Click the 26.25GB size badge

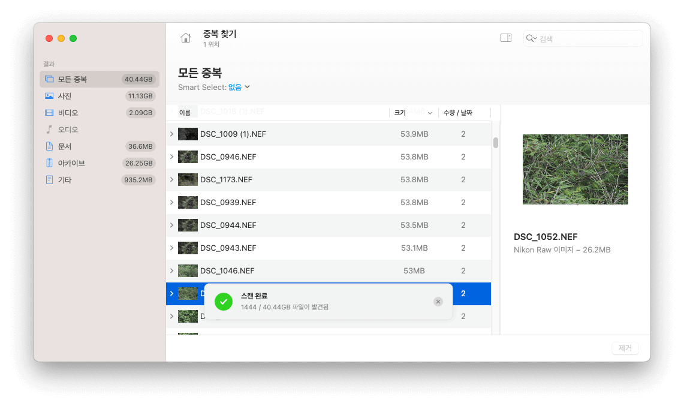point(138,163)
